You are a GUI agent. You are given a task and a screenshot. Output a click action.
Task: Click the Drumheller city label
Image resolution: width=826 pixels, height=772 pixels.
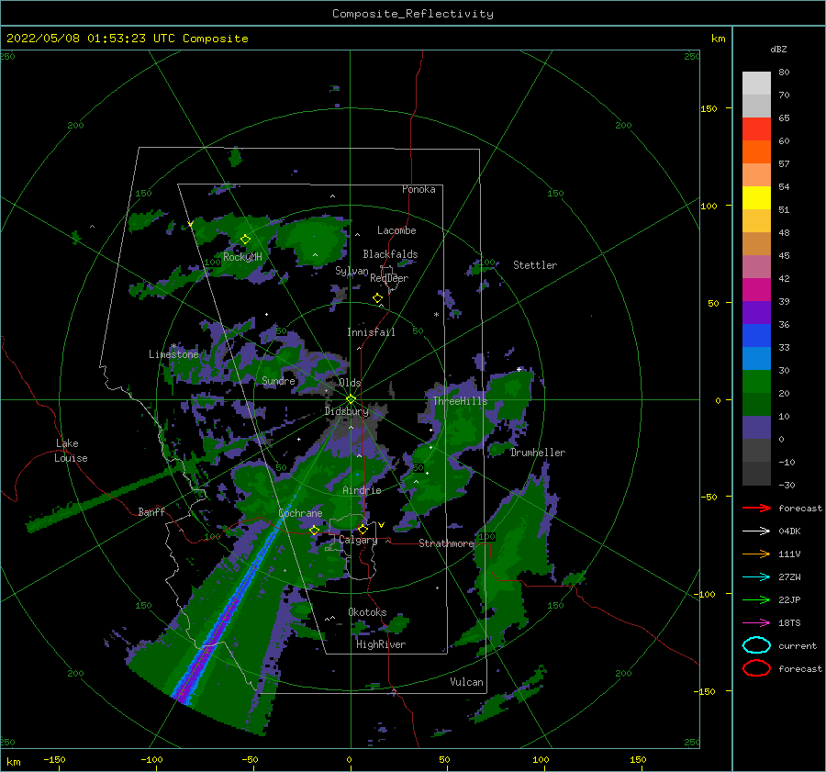[x=538, y=453]
